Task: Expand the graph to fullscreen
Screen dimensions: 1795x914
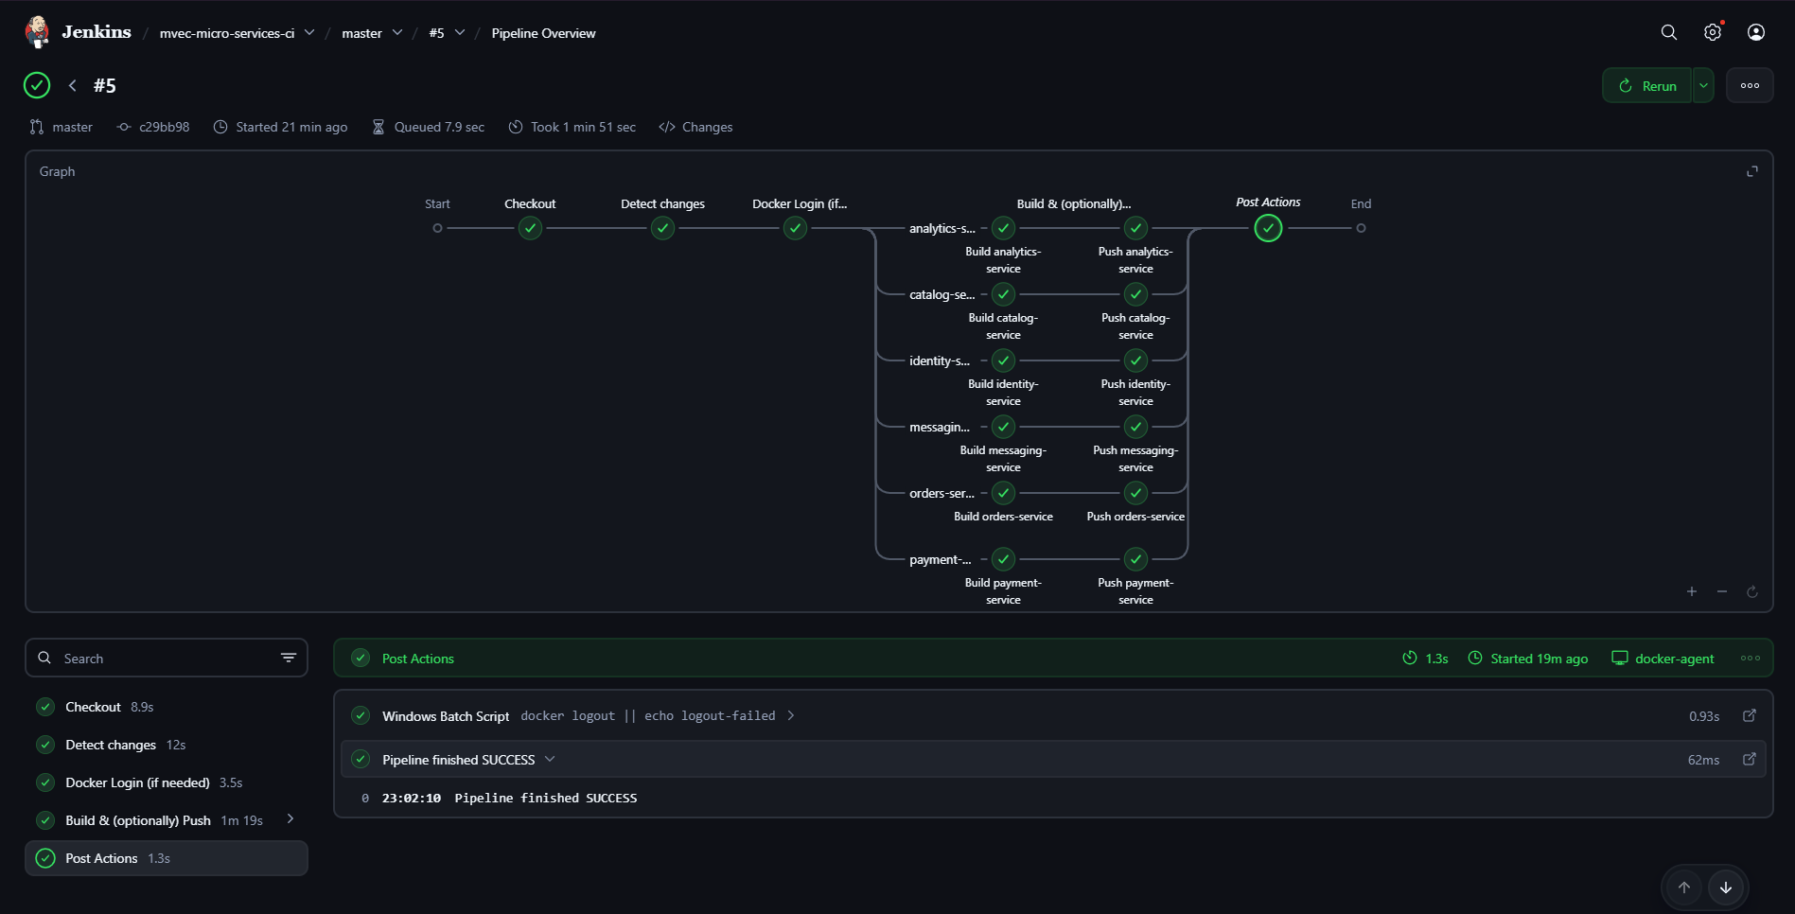Action: pyautogui.click(x=1752, y=171)
